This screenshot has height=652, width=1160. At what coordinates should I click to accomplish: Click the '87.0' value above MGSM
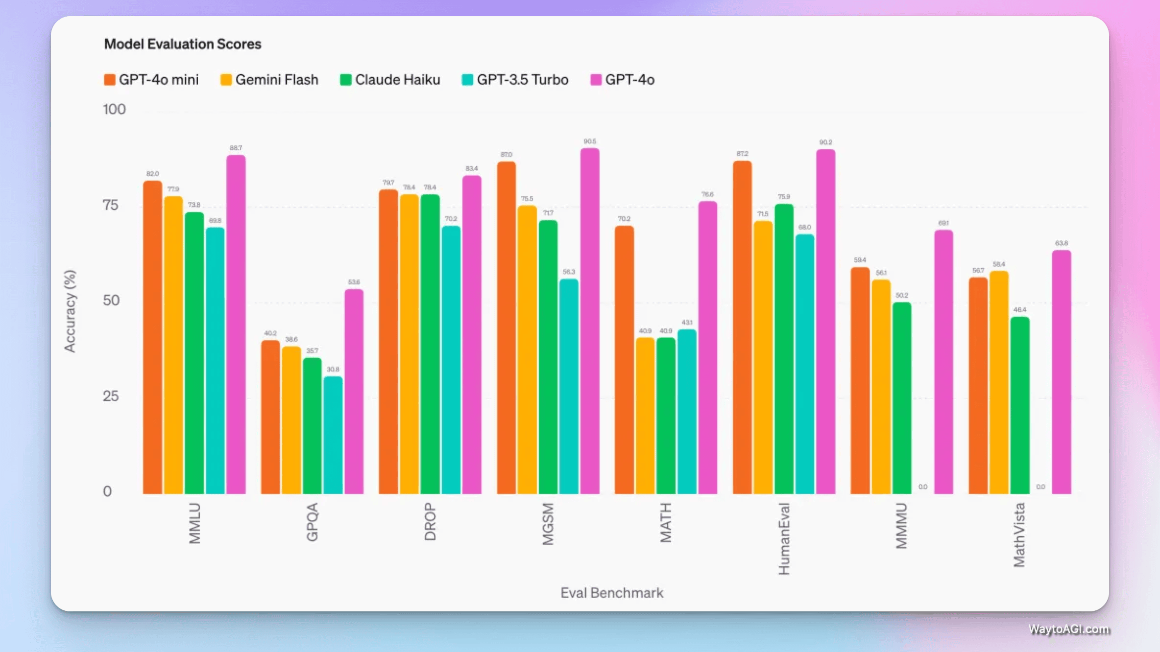coord(506,155)
